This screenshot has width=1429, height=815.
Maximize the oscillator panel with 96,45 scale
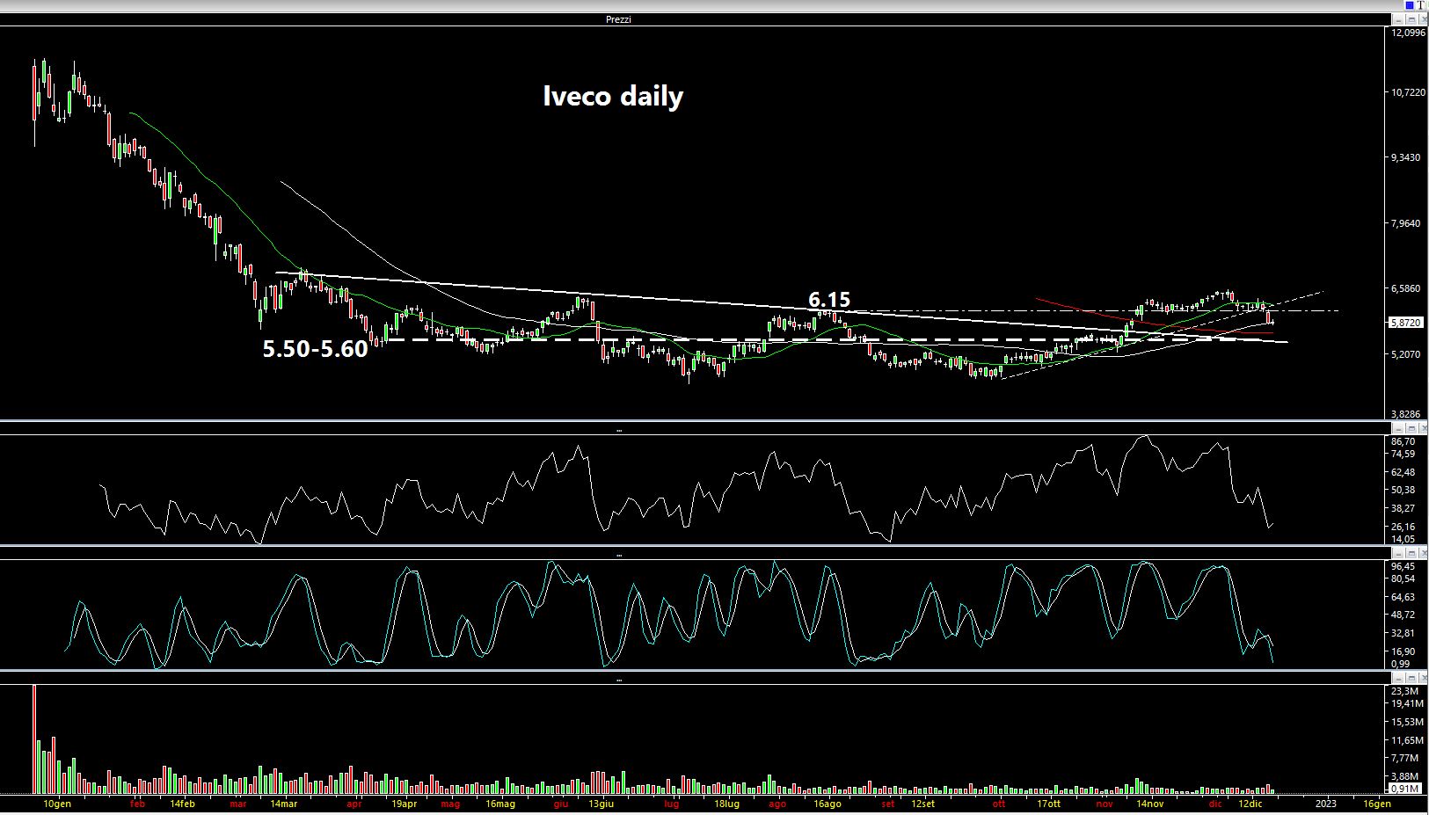(1411, 552)
